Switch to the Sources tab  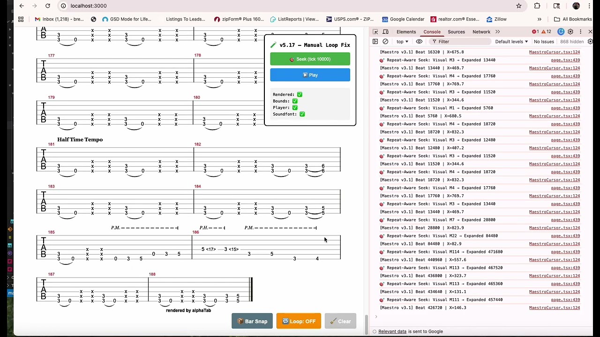point(456,32)
